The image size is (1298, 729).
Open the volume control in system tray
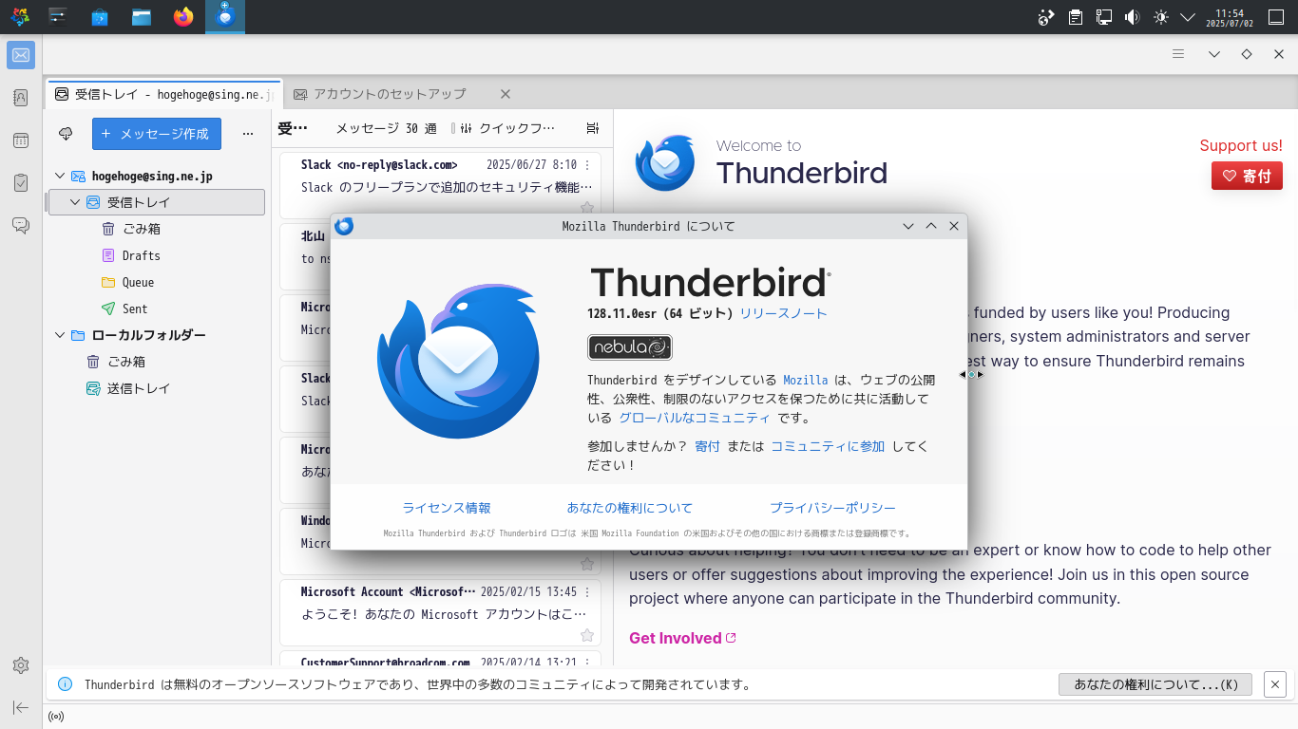[x=1132, y=17]
